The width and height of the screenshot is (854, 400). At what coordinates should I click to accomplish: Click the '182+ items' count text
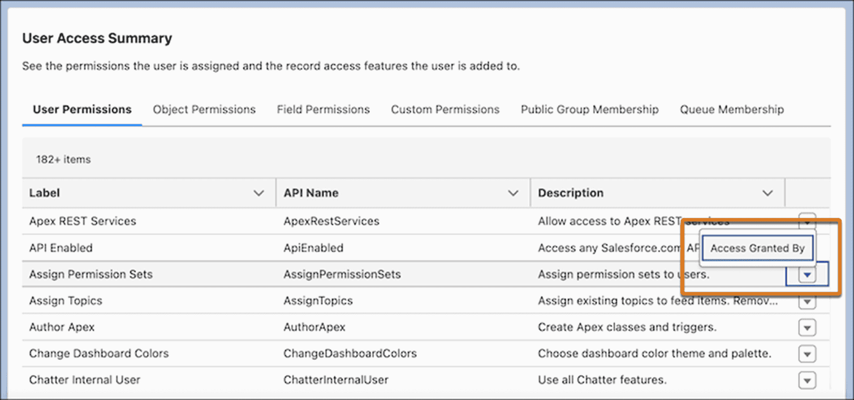point(63,160)
